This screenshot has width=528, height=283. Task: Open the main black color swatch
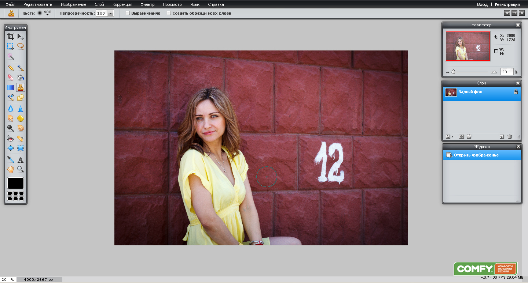[x=15, y=183]
